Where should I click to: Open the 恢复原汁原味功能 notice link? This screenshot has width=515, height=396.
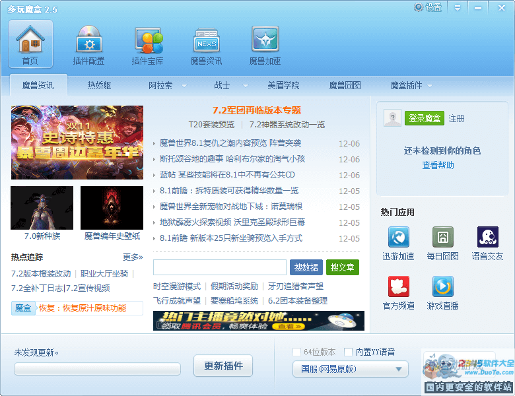(x=83, y=308)
